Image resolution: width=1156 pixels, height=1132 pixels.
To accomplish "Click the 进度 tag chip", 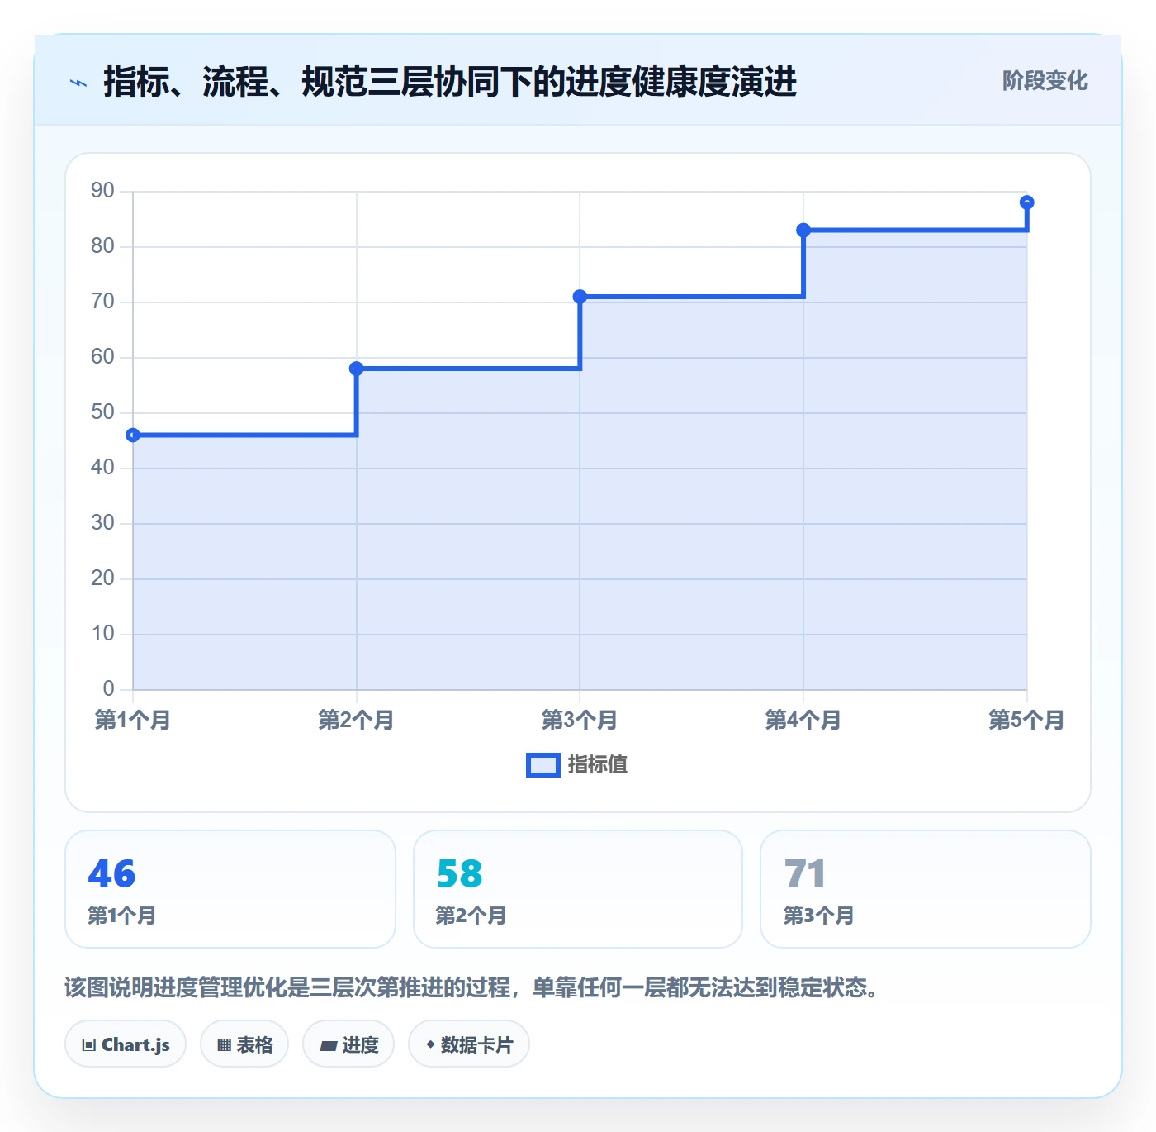I will tap(348, 1044).
